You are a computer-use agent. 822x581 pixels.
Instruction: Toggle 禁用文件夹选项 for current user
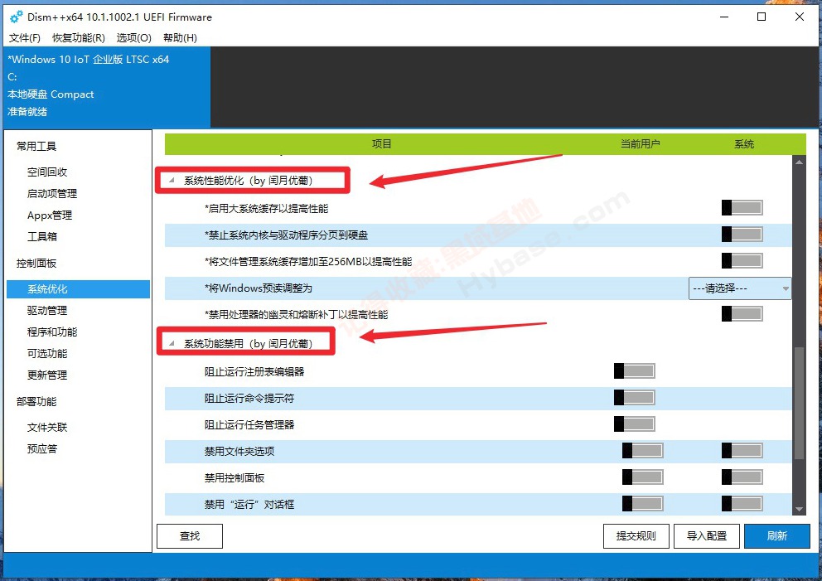coord(643,450)
